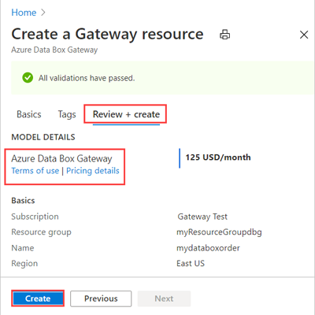Open the Terms of use link
315x315 pixels.
coord(35,171)
